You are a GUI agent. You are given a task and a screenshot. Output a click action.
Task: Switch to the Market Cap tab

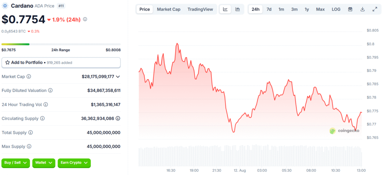(x=169, y=9)
